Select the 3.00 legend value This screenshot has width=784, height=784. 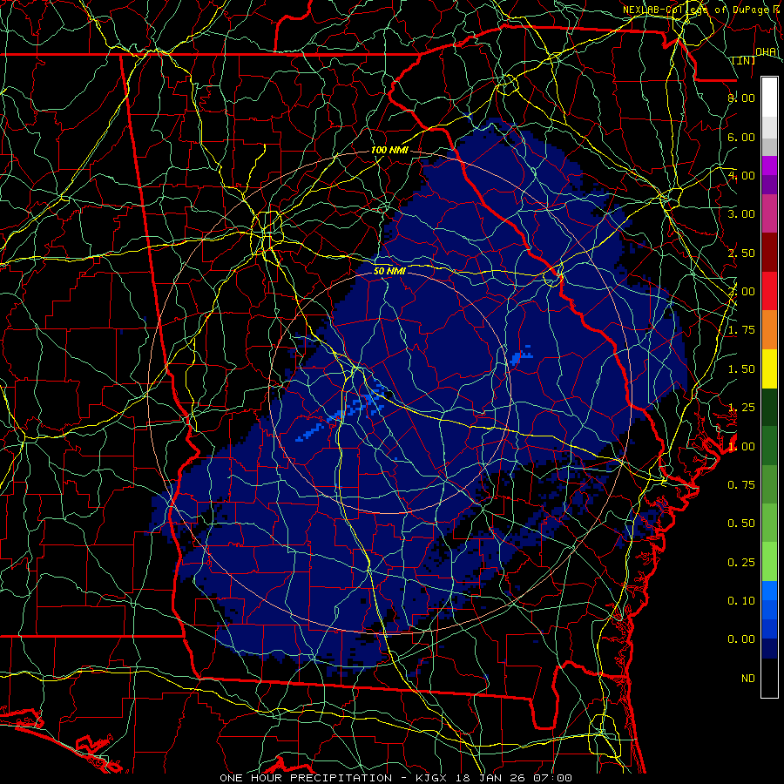coord(741,214)
